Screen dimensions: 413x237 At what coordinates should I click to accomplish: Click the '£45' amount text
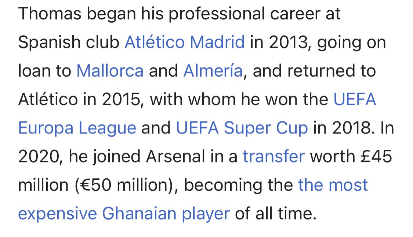[x=376, y=156]
